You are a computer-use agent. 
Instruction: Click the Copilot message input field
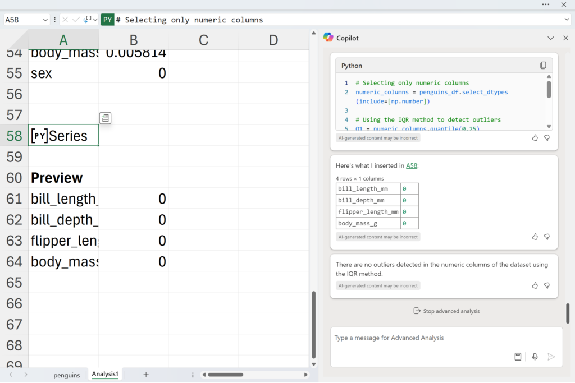tap(421, 338)
